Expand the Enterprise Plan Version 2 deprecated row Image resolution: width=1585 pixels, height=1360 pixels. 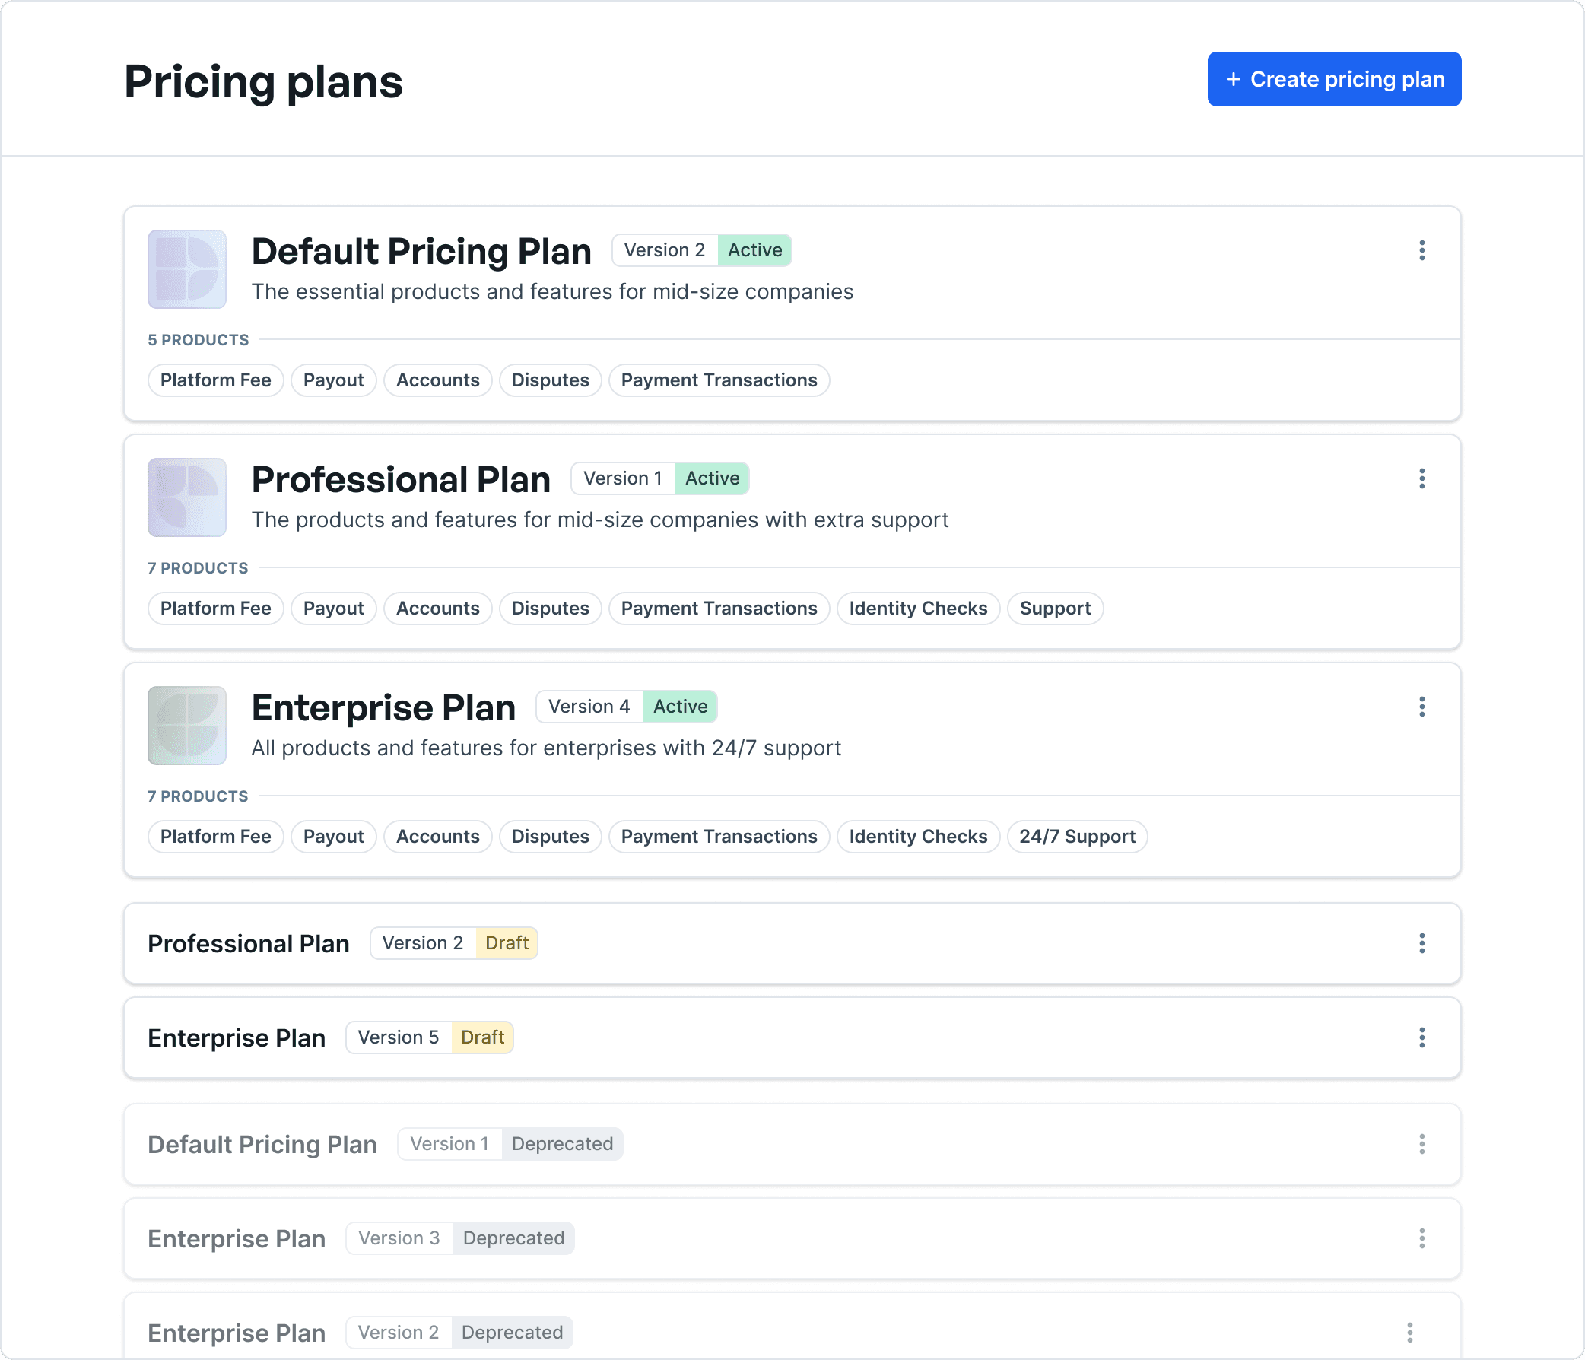coord(237,1333)
